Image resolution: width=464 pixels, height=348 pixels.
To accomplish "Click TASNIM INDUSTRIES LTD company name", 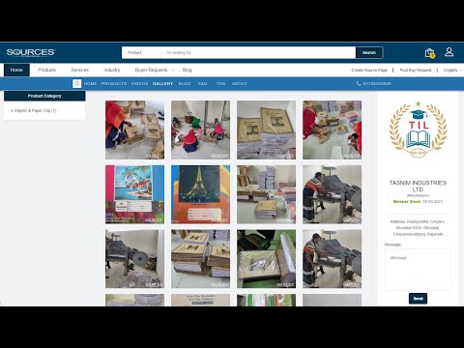I will point(418,187).
